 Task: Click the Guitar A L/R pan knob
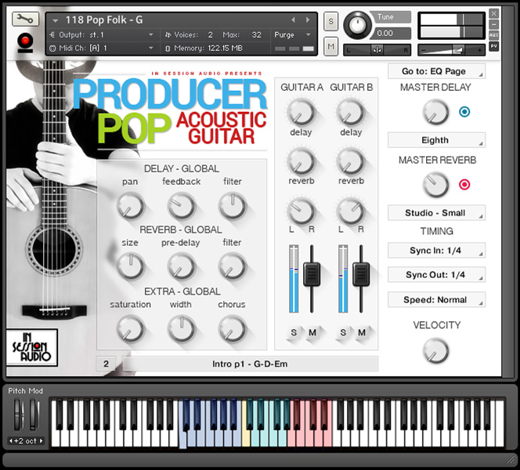coord(301,211)
